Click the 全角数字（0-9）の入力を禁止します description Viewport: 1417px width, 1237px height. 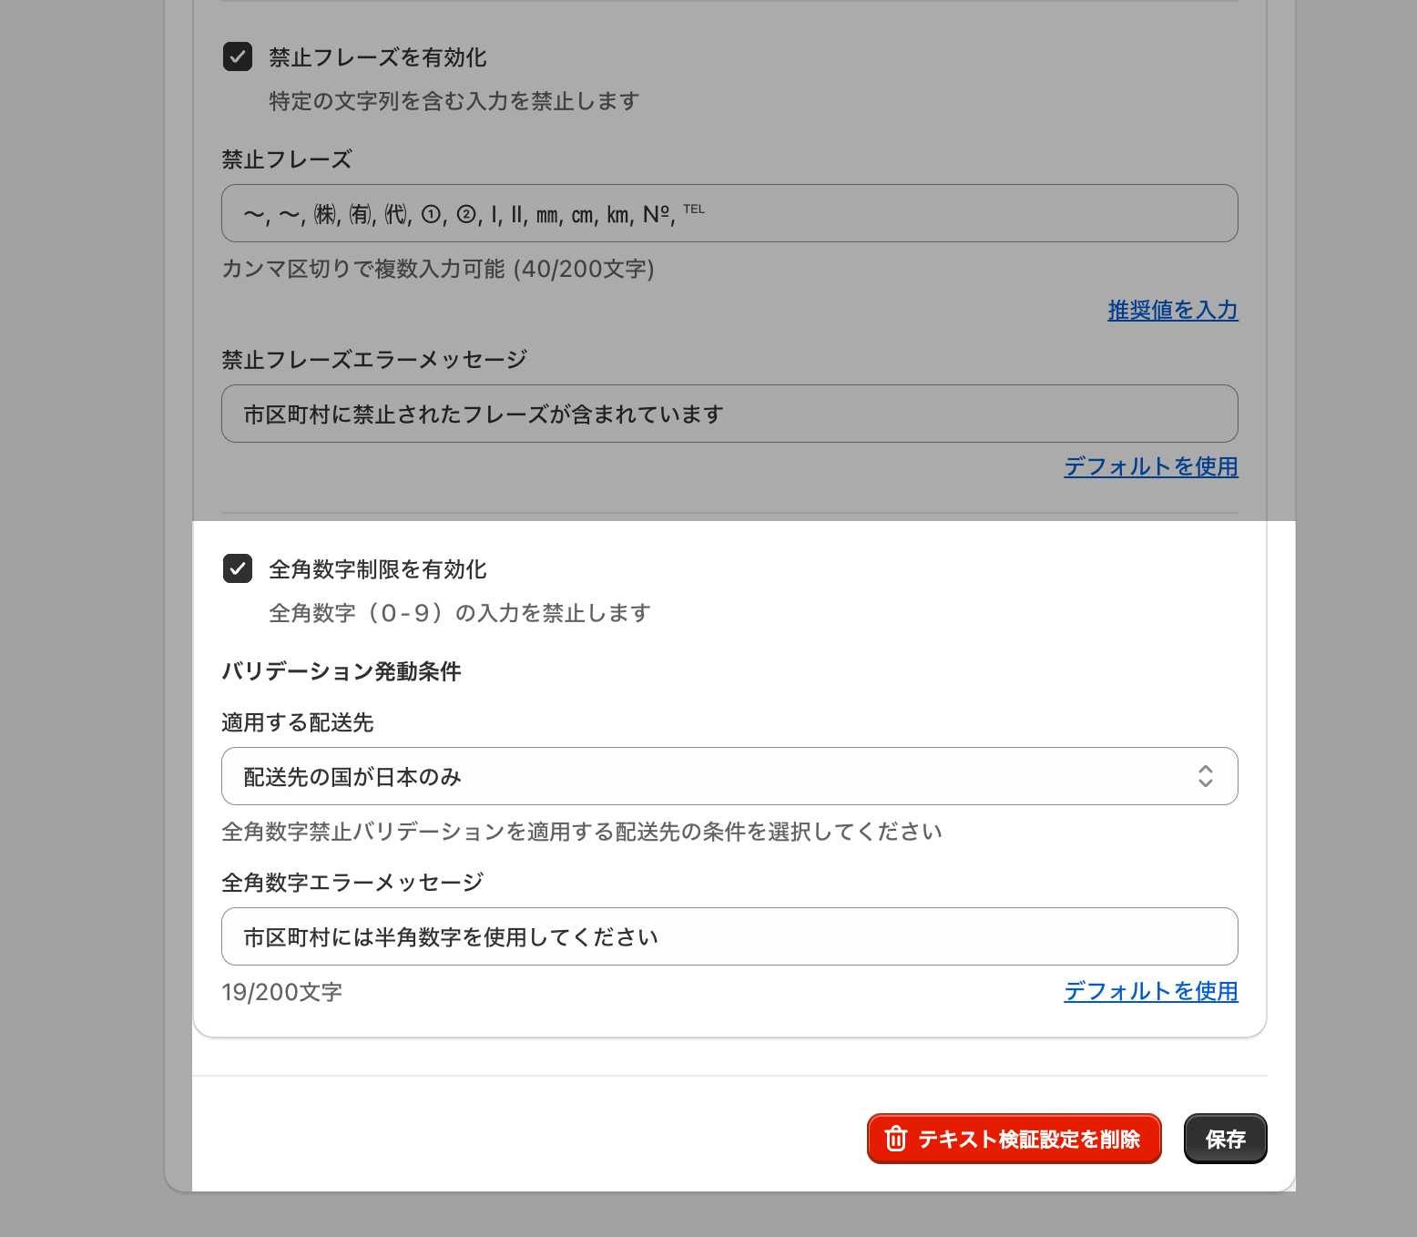click(x=459, y=613)
